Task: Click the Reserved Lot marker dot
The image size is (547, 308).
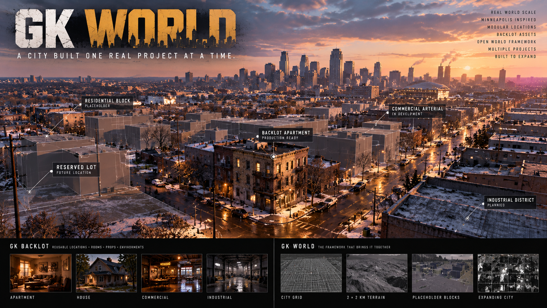Action: (29, 192)
